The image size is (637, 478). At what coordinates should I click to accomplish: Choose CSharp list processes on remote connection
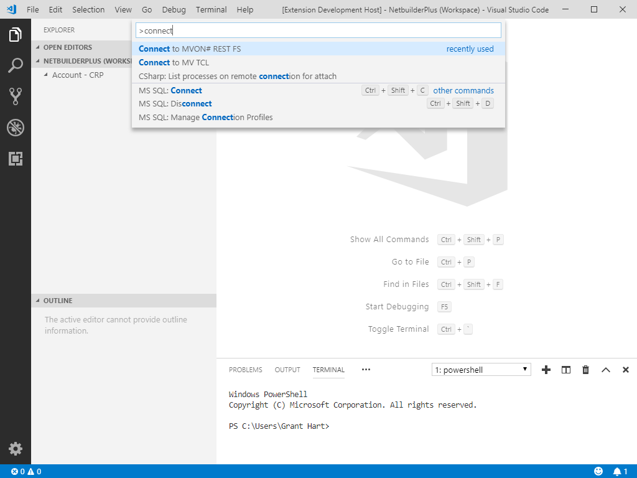tap(318, 76)
